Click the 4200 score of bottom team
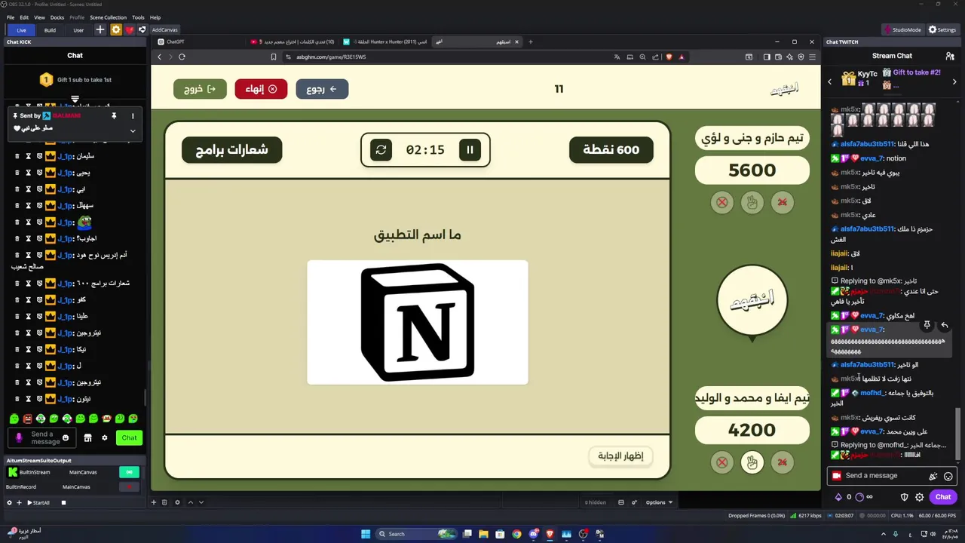 752,430
